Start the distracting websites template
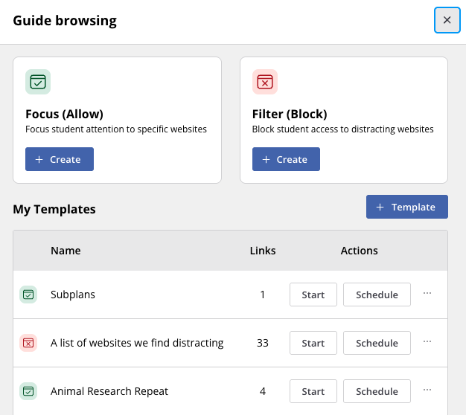This screenshot has height=415, width=466. (313, 343)
